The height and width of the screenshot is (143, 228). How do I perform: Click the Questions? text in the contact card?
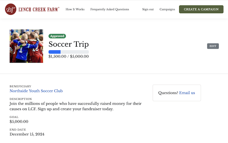(x=168, y=93)
